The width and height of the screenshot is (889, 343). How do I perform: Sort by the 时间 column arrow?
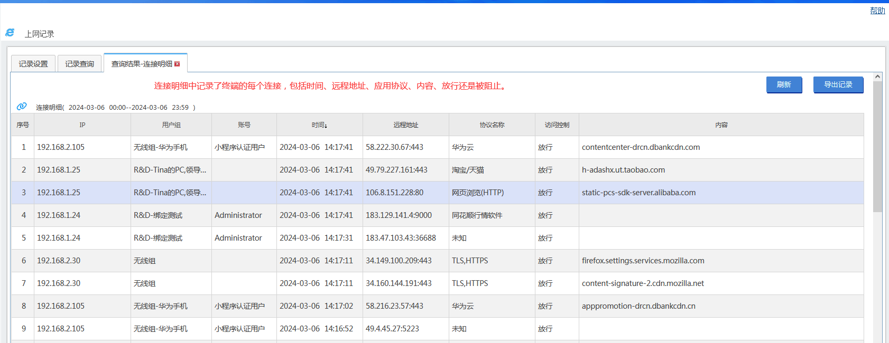pos(326,126)
